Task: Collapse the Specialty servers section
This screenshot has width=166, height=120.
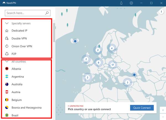Action: coord(7,23)
